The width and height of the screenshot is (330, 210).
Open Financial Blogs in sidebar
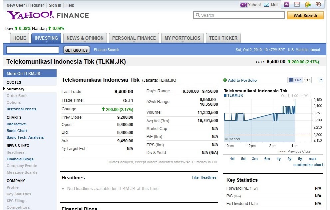(20, 159)
